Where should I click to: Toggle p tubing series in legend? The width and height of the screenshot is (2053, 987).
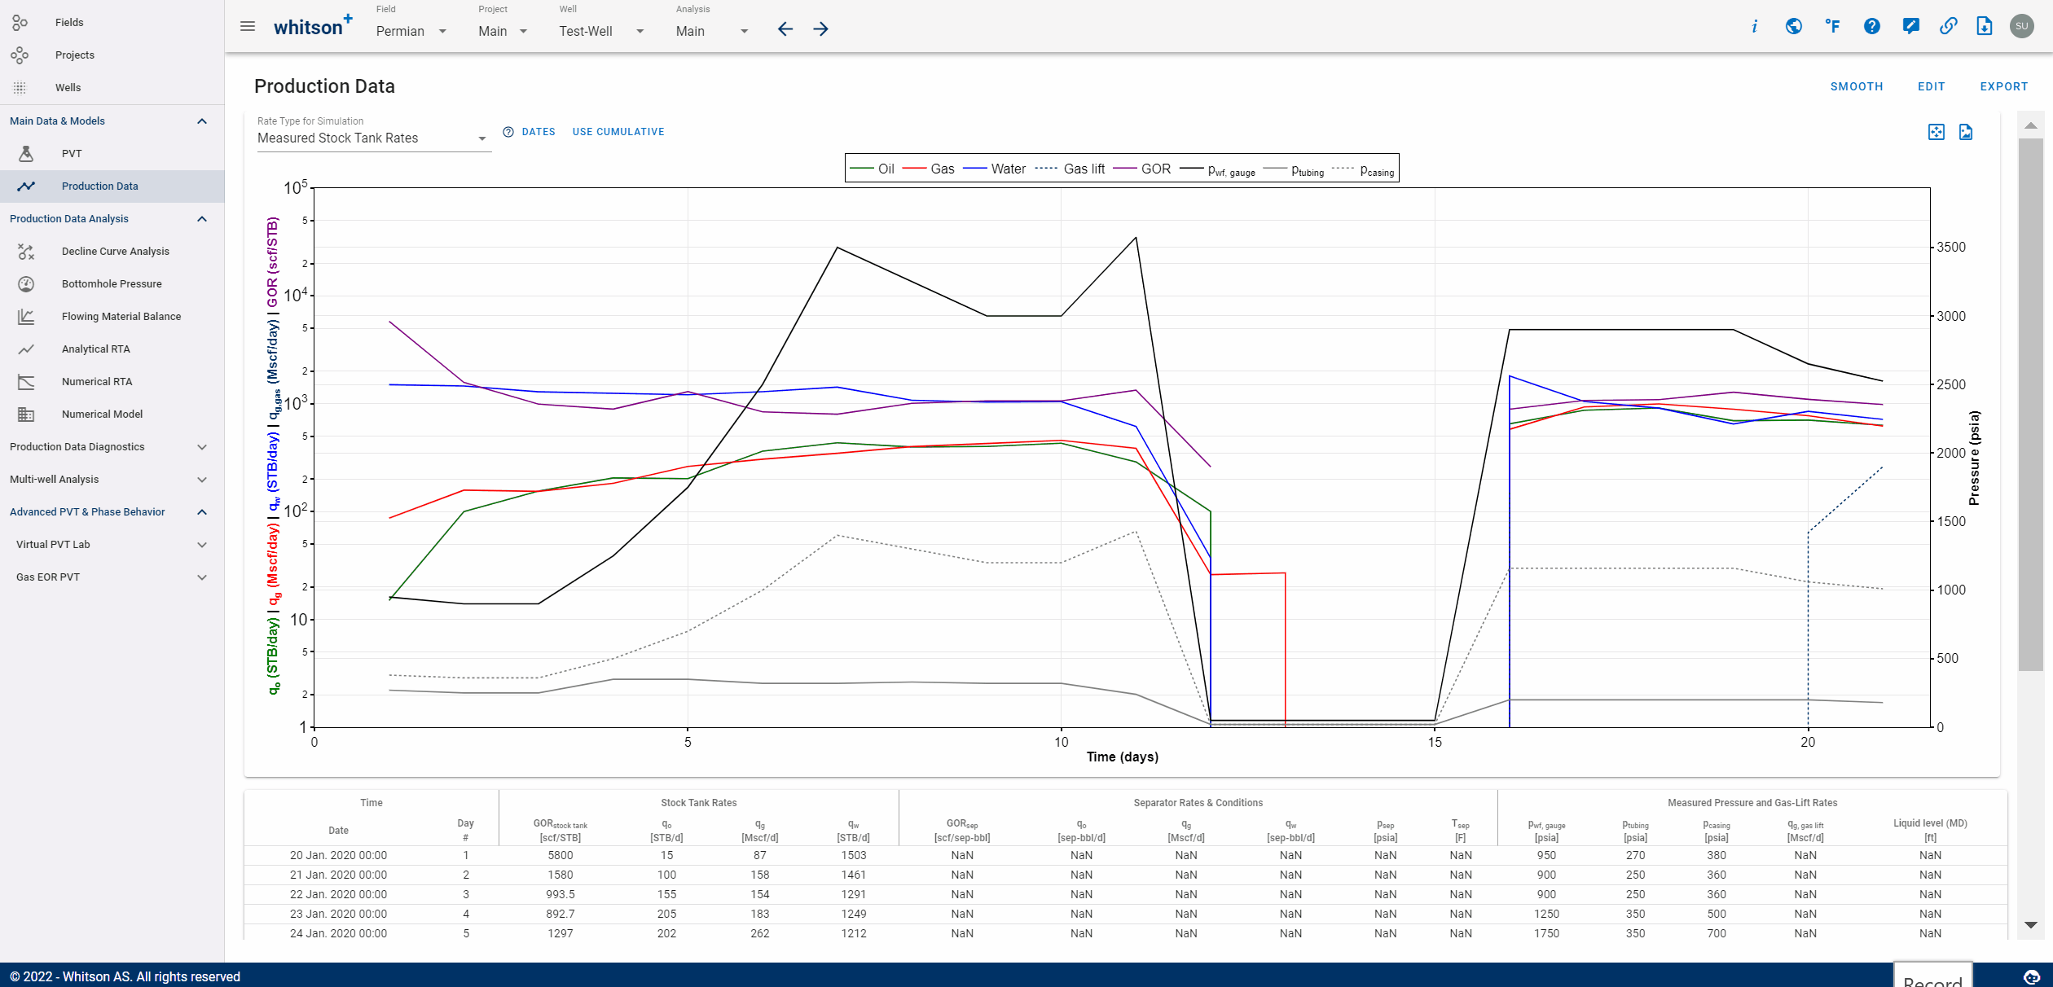pos(1294,169)
